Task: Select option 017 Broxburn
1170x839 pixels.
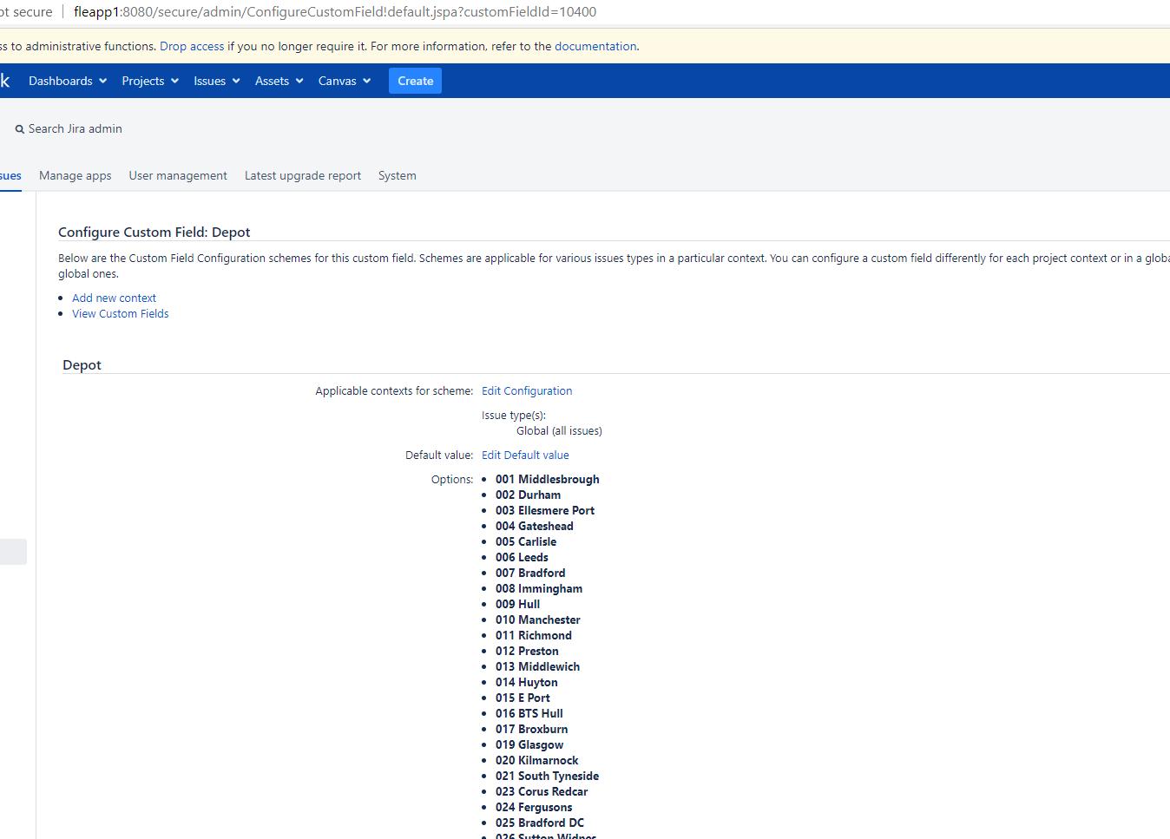Action: coord(532,730)
